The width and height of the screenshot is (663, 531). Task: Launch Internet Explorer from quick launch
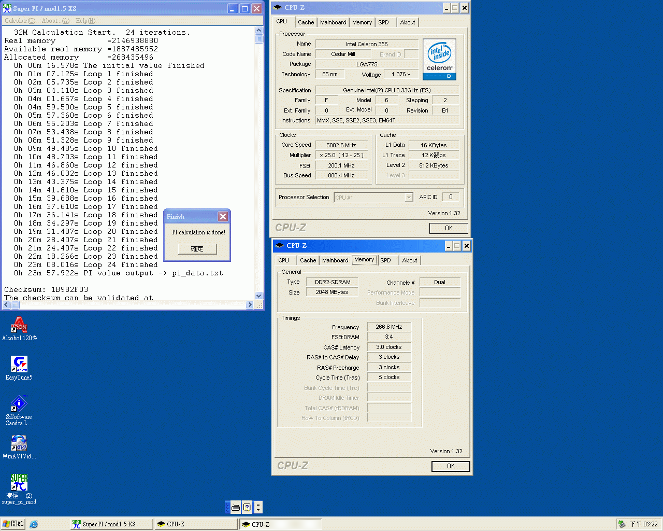coord(34,524)
